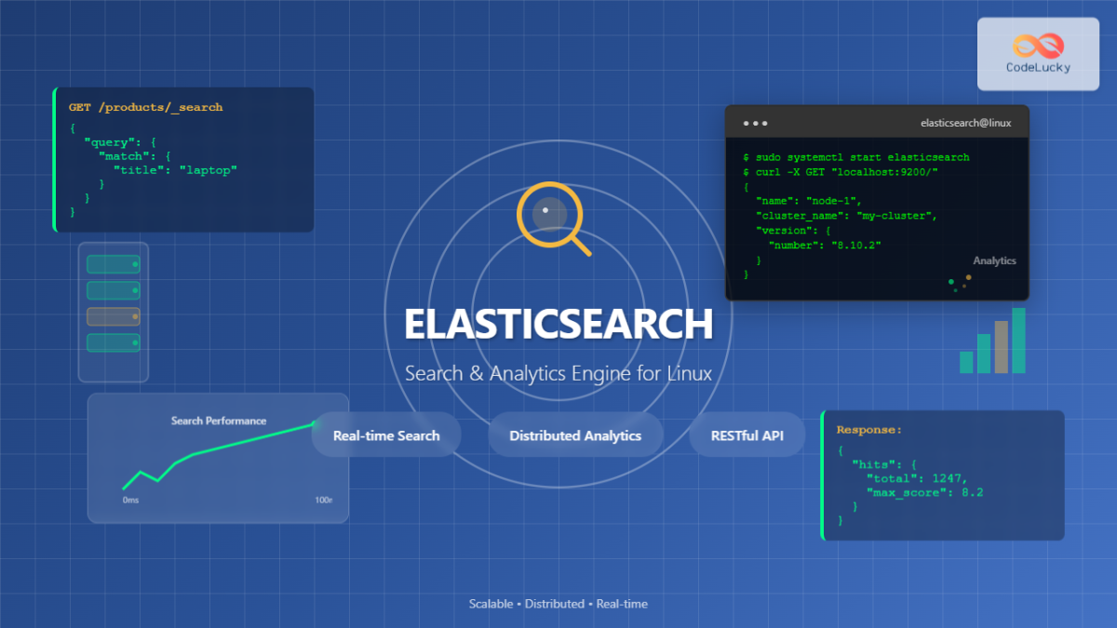Click the Analytics label in terminal corner
Image resolution: width=1117 pixels, height=628 pixels.
click(994, 261)
